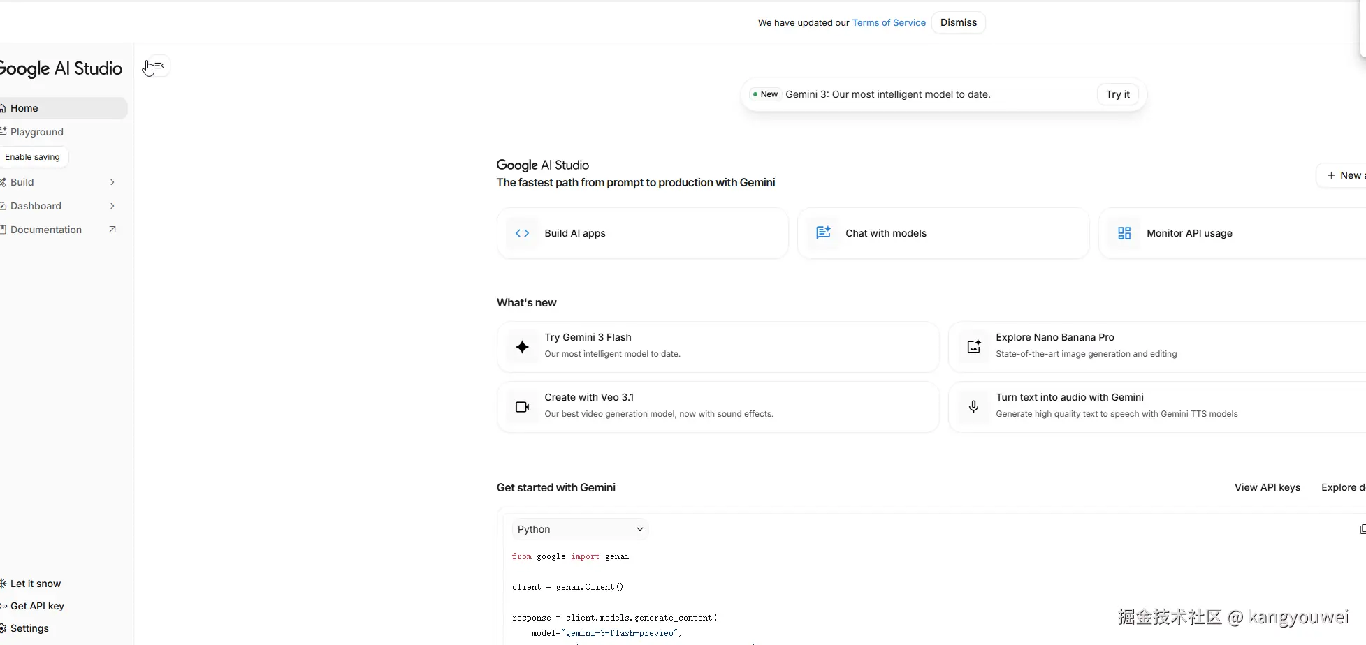Dismiss the Terms of Service notice
This screenshot has height=645, width=1366.
click(x=958, y=23)
